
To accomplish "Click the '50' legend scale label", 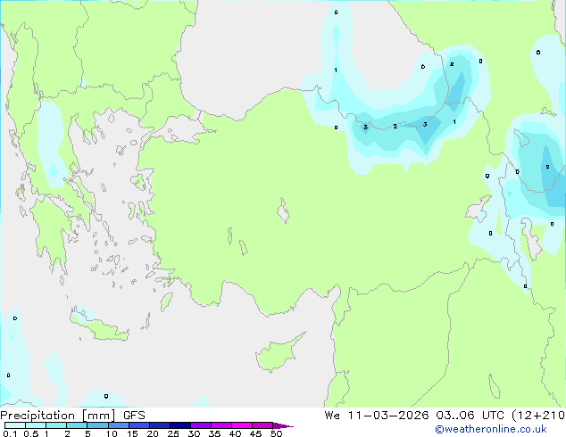I will [x=276, y=433].
